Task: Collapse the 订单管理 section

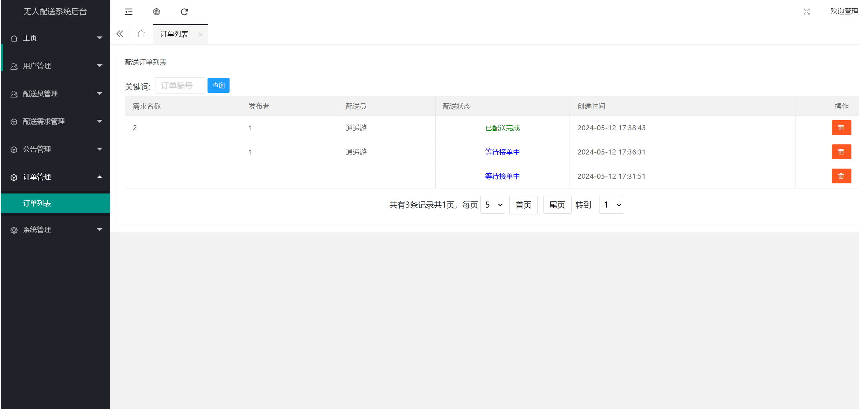Action: 38,177
